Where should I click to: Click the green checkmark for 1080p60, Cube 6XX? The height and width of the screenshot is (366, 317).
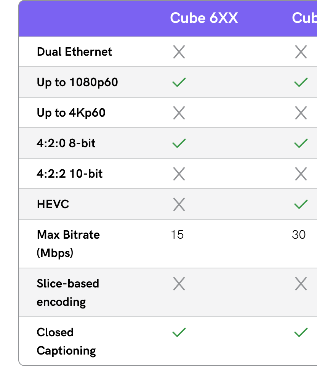click(x=179, y=82)
